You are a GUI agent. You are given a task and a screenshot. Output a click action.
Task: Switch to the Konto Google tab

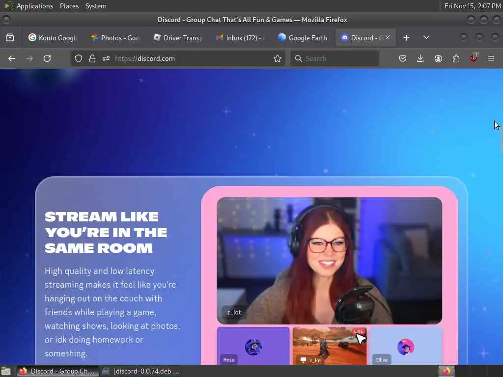[x=52, y=37]
